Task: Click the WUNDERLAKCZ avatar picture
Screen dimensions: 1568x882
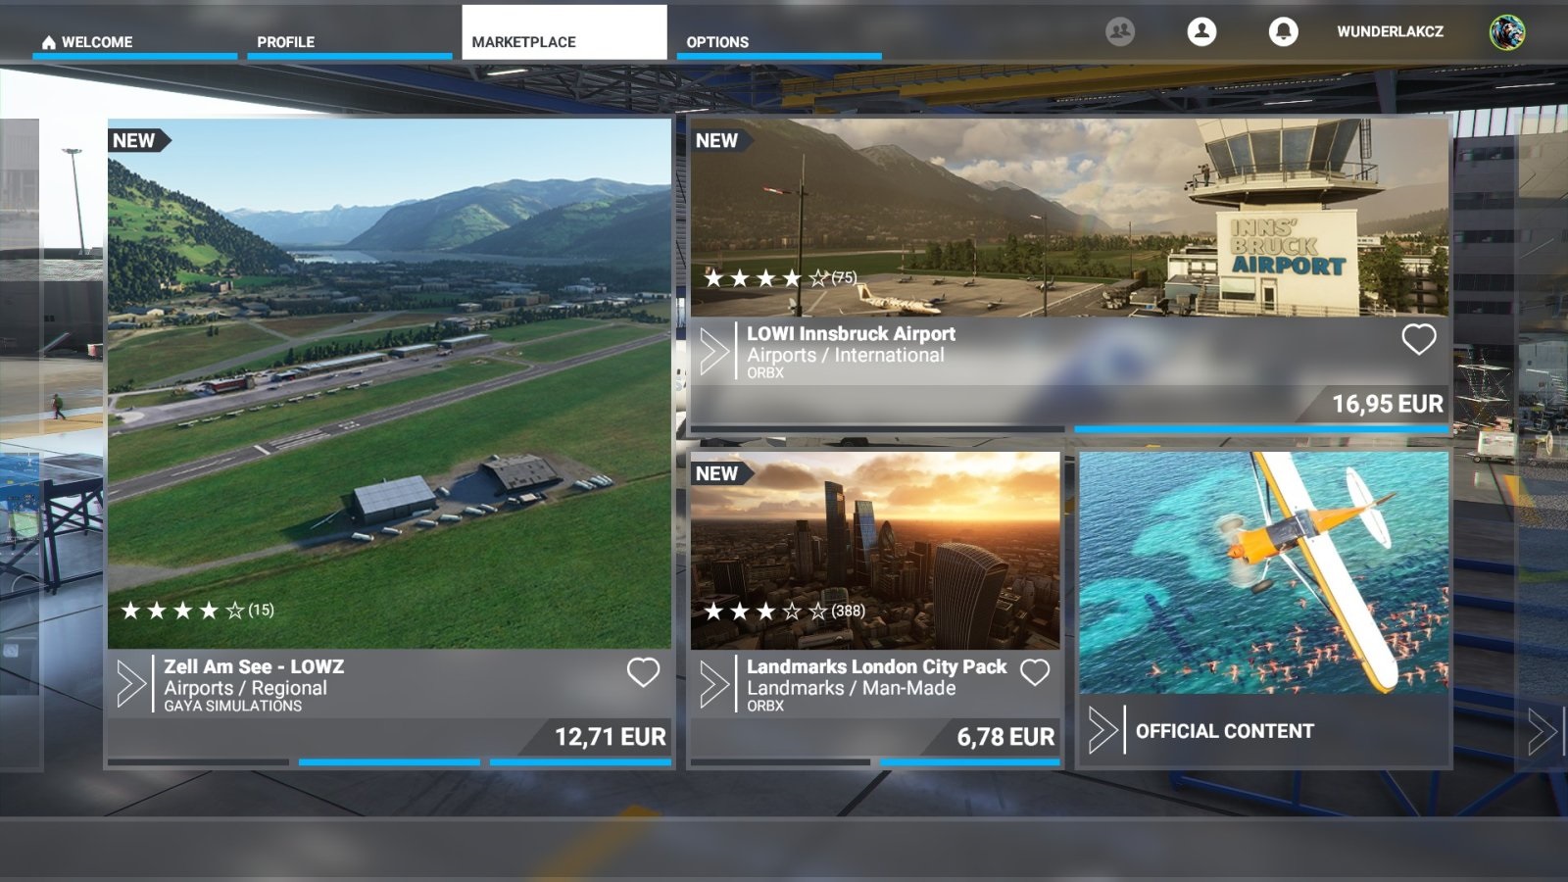Action: (x=1507, y=32)
